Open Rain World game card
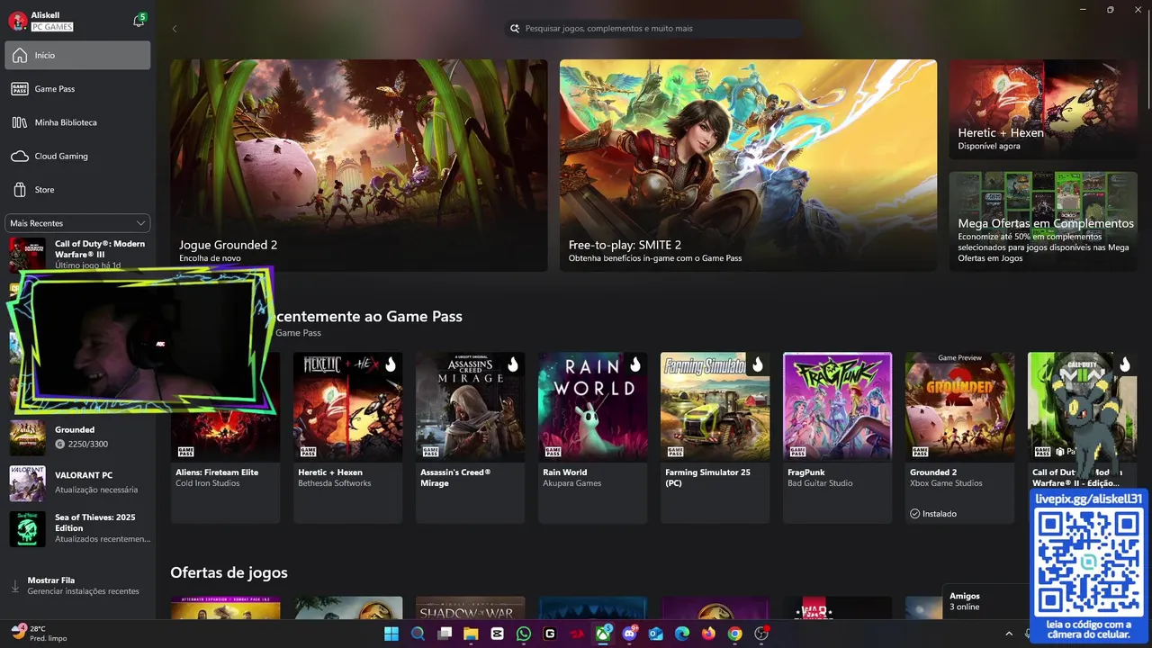Image resolution: width=1152 pixels, height=648 pixels. [592, 437]
